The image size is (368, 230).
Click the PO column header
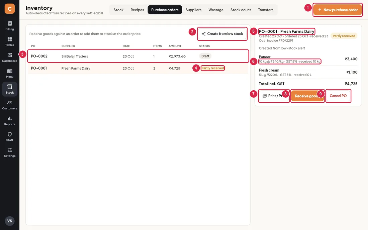(33, 46)
